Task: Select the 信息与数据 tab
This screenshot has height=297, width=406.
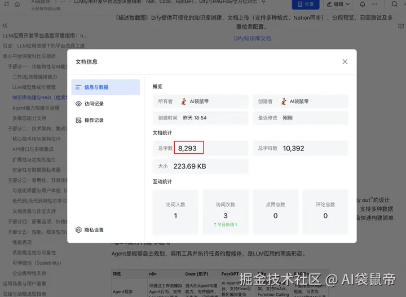Action: [105, 87]
